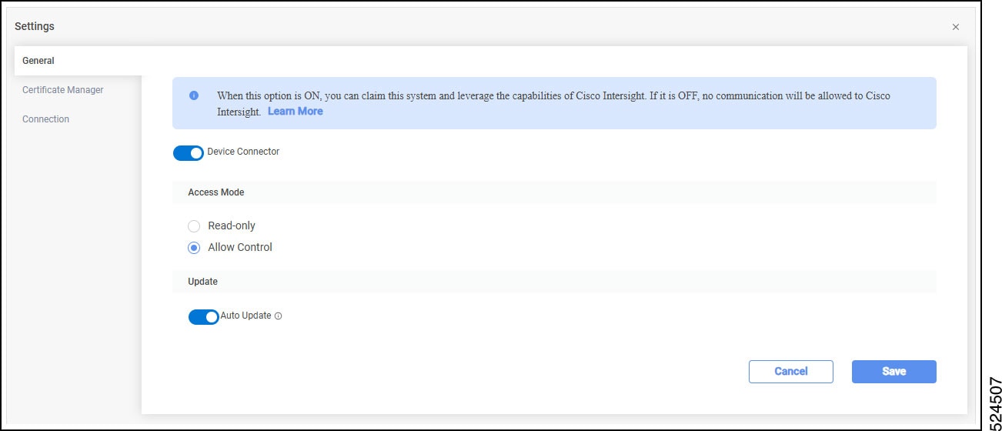Disable the Auto Update switch
This screenshot has width=1002, height=431.
(x=204, y=317)
